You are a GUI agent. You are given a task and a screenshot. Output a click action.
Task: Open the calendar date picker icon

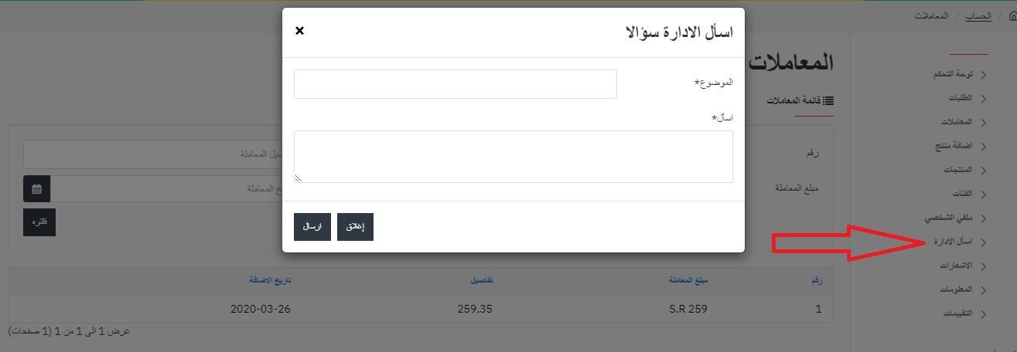[37, 189]
